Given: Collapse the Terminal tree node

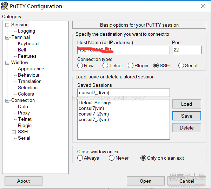Looking at the screenshot, I should pos(7,37).
